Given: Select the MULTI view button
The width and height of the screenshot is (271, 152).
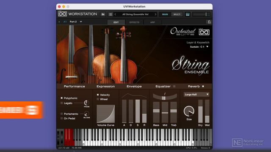Looking at the screenshot, I should coord(177,14).
